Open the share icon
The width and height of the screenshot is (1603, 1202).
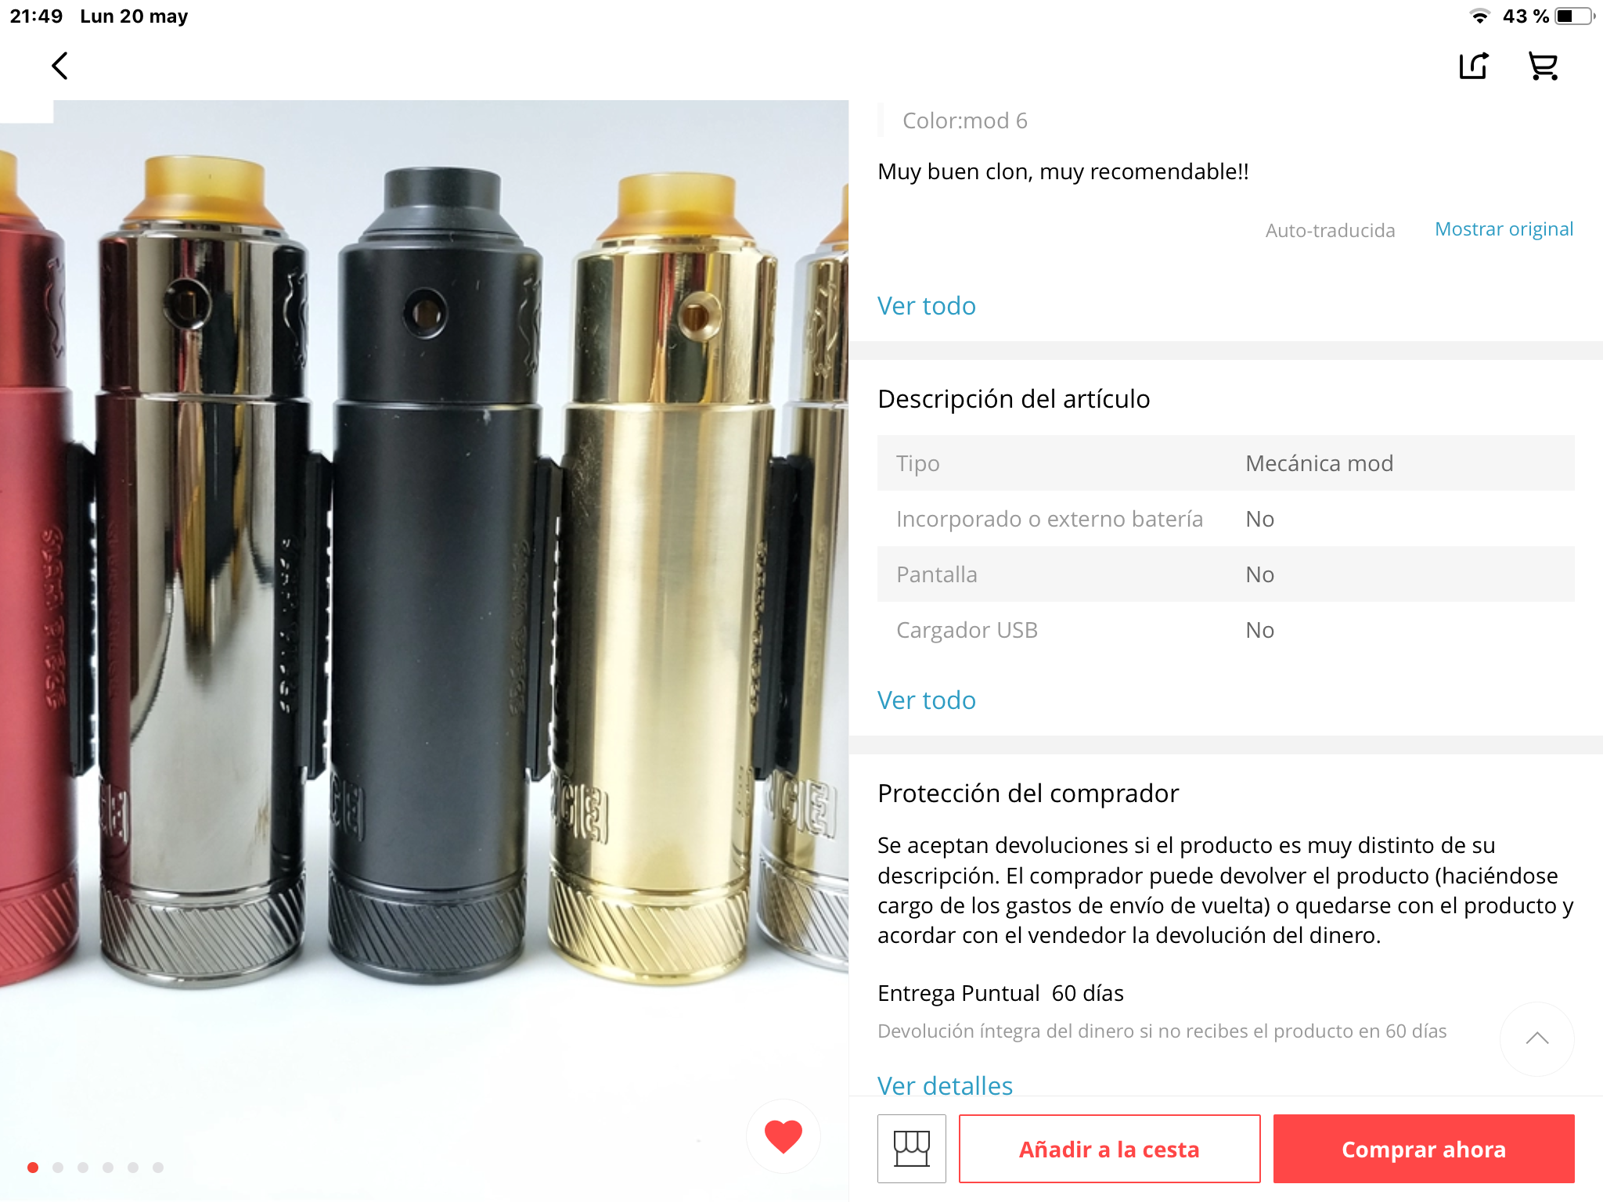1474,67
